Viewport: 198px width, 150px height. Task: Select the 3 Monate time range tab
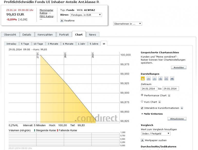point(53,44)
